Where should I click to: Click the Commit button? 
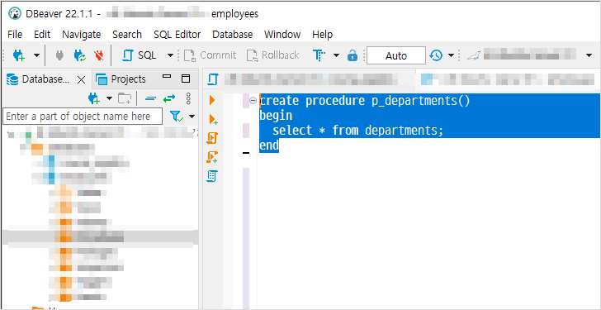point(210,55)
